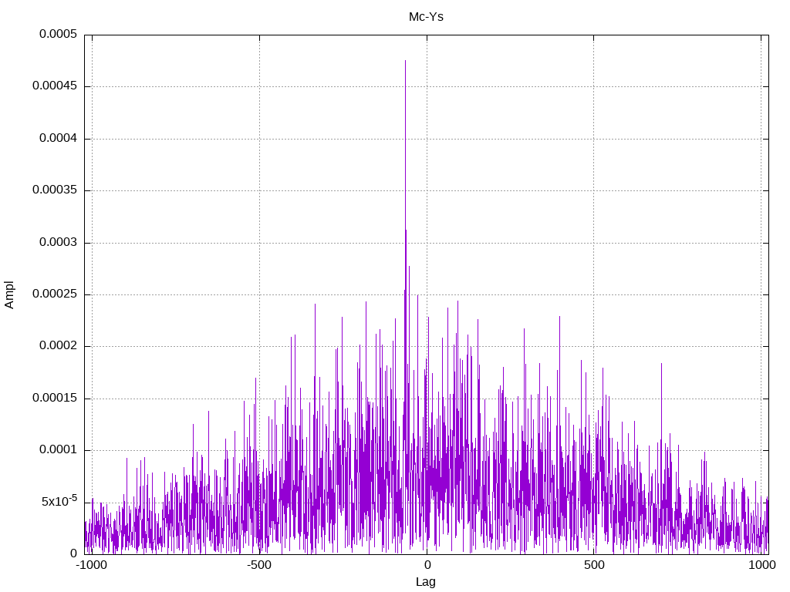Click the -500 x-axis tick label
Image resolution: width=790 pixels, height=592 pixels.
click(259, 565)
